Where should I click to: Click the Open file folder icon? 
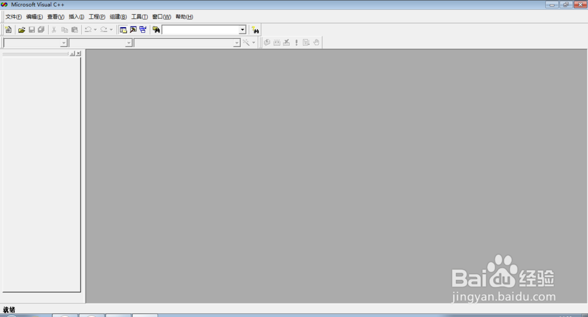pos(22,29)
